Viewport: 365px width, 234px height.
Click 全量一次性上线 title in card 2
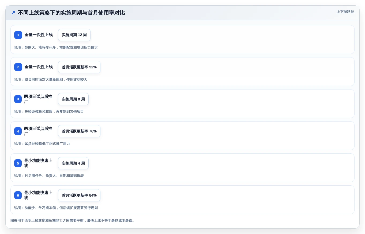coord(39,67)
